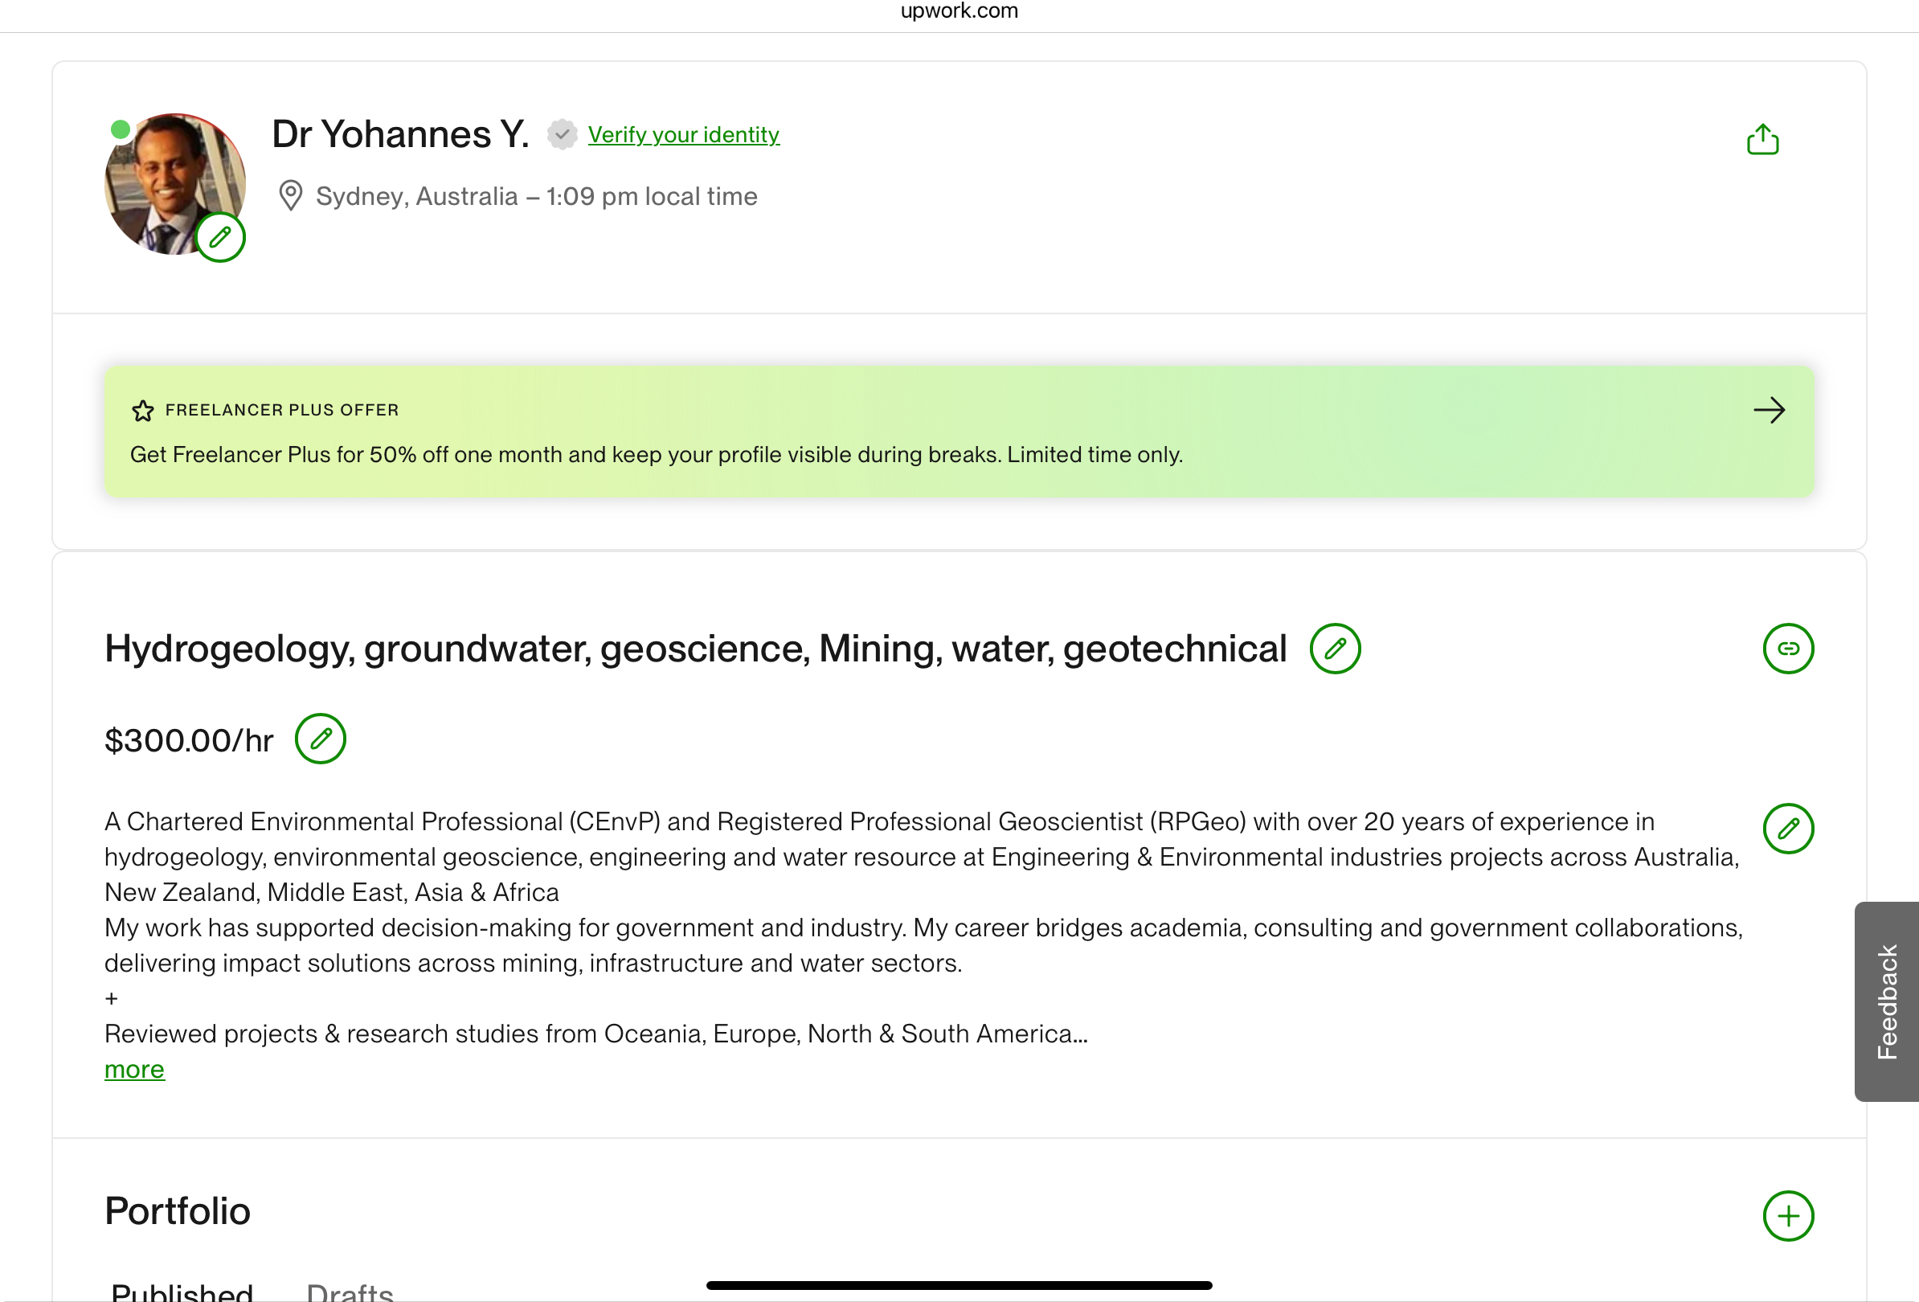Copy the profile link using the link icon
The image size is (1919, 1302).
pyautogui.click(x=1789, y=649)
